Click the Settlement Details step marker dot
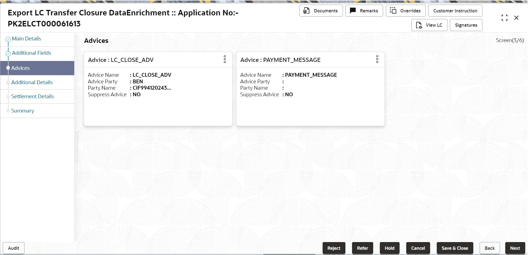Screen dimensions: 528x255 pos(8,96)
